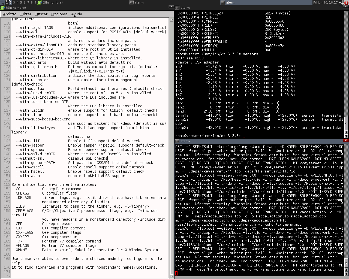Switch to workspace 1 in the pager
This screenshot has height=279, width=349.
7,2
